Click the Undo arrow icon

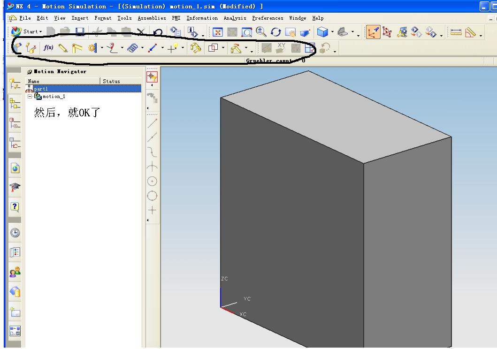(x=158, y=32)
